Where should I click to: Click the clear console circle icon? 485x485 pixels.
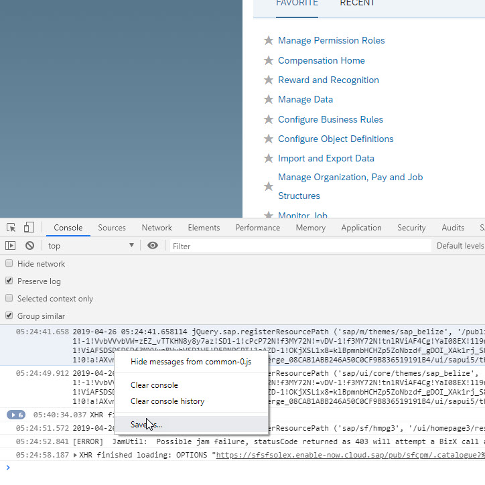click(29, 246)
